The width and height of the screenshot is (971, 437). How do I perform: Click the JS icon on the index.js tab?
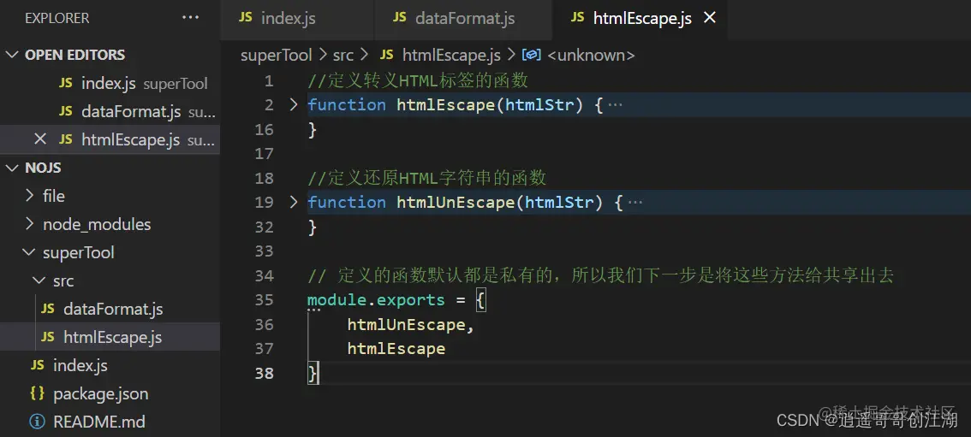(245, 17)
